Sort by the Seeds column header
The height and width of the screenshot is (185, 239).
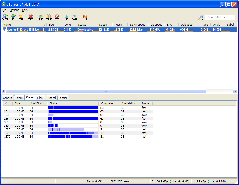[105, 24]
